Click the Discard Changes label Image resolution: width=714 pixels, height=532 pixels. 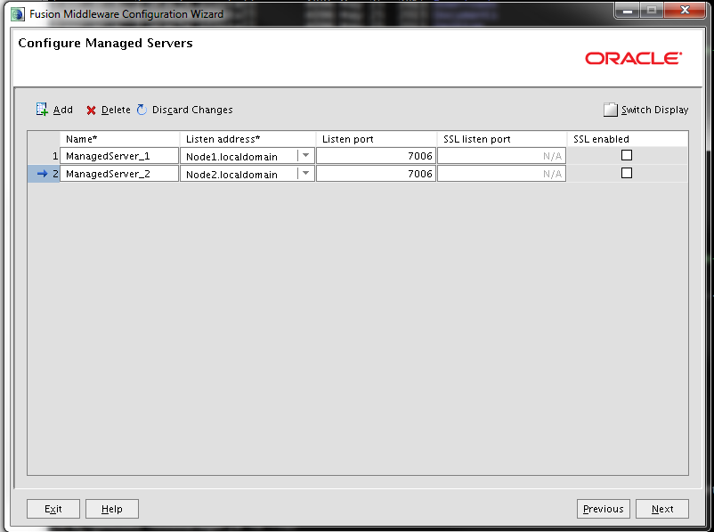[x=192, y=110]
